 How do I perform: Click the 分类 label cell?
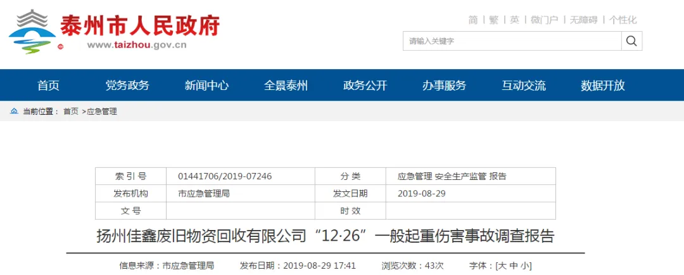350,176
